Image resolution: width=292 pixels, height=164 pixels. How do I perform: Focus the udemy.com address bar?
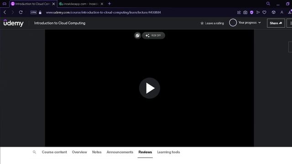click(x=103, y=12)
